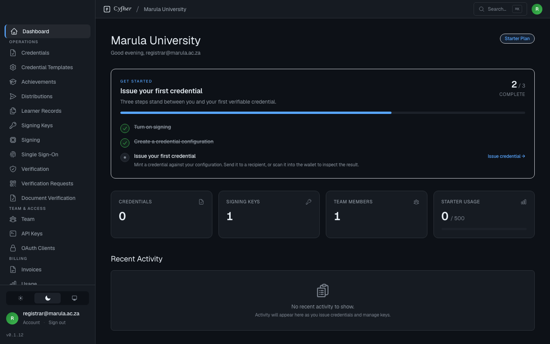The width and height of the screenshot is (550, 344).
Task: Click the Credentials document icon in sidebar
Action: point(13,53)
